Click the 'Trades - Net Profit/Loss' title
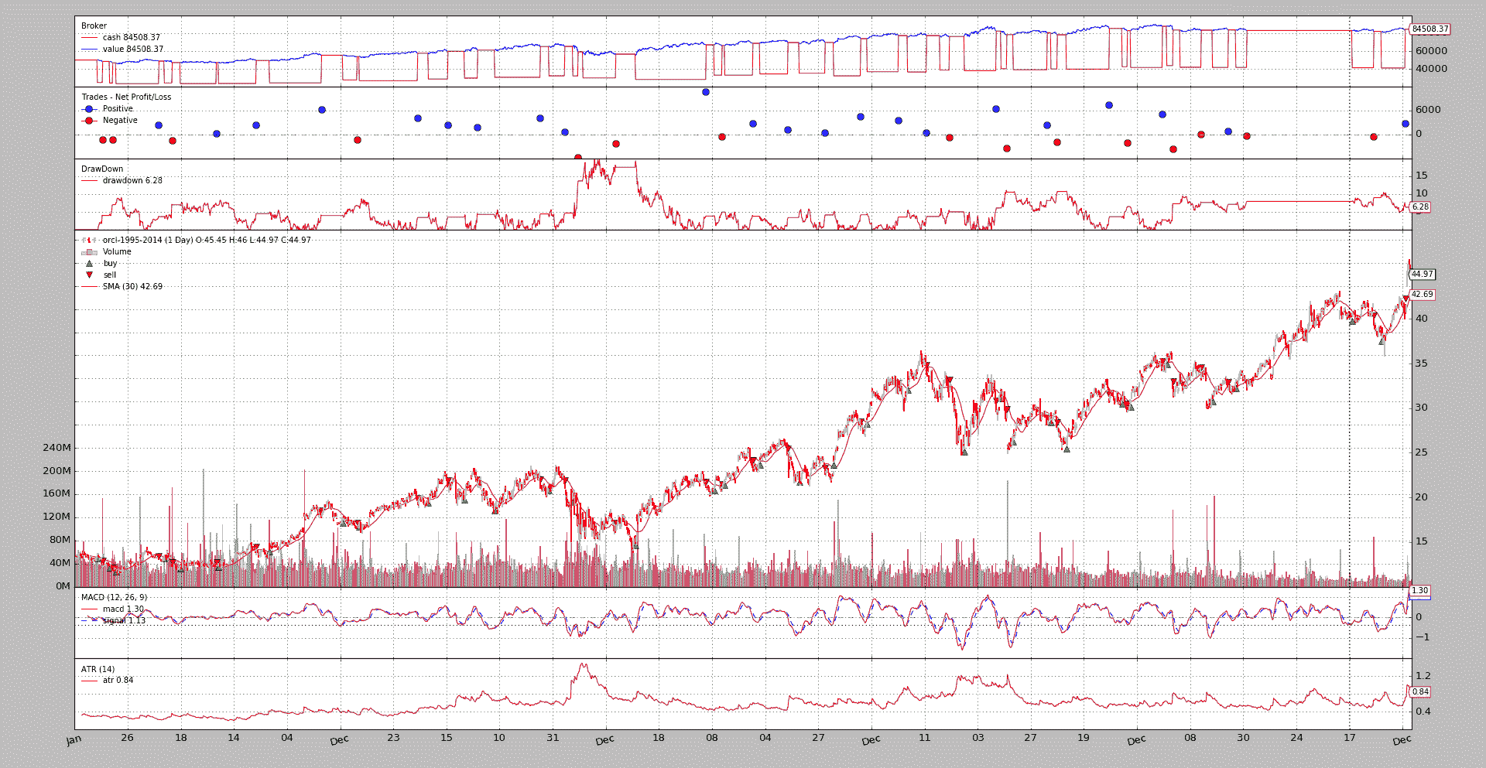1486x768 pixels. coord(126,97)
